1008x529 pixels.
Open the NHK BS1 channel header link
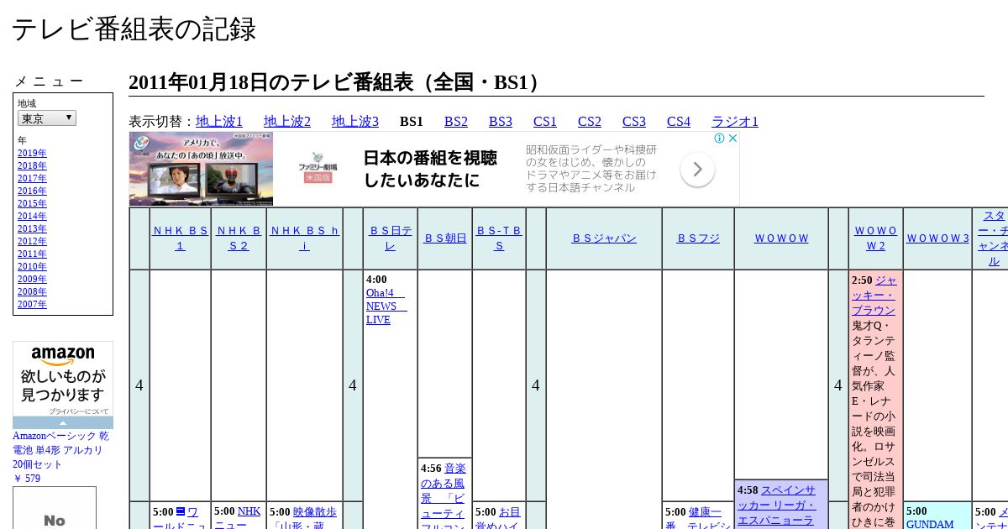(180, 238)
